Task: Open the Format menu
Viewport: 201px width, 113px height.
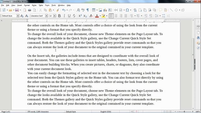Action: (27, 5)
